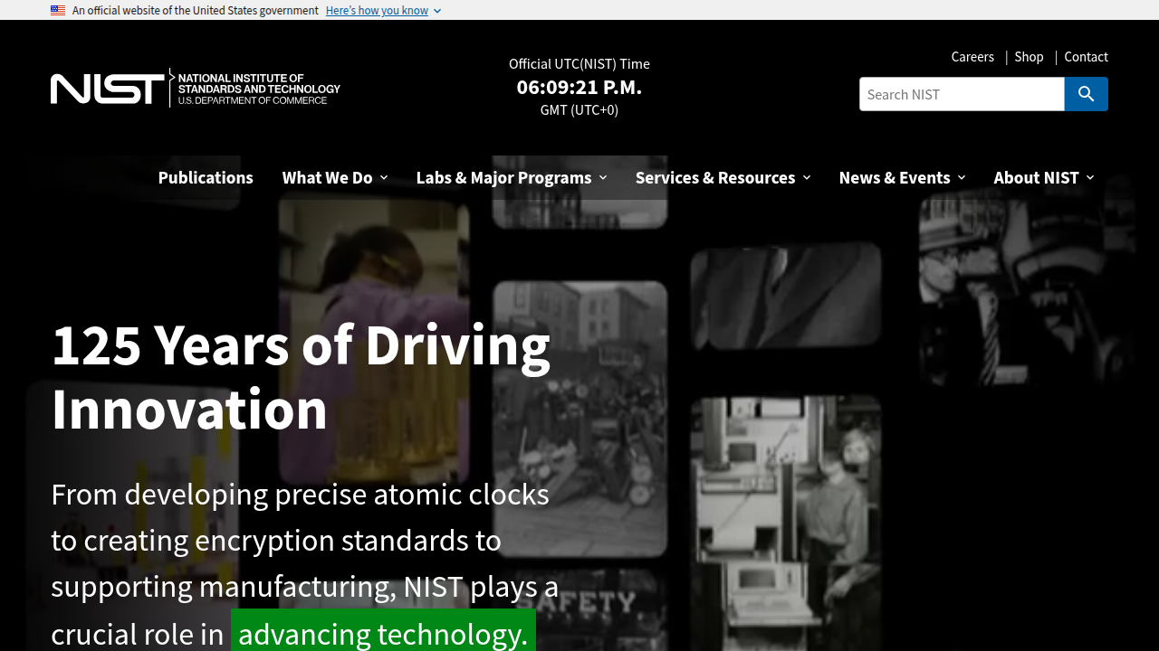This screenshot has width=1159, height=651.
Task: Expand the "Here's how you know" chevron
Action: tap(437, 11)
